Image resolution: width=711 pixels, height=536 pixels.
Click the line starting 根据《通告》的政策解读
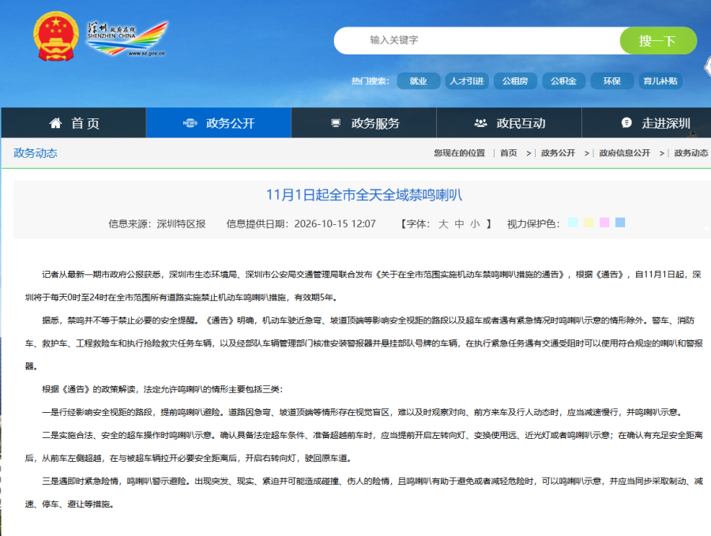point(162,389)
